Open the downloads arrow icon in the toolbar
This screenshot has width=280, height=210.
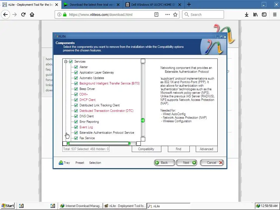[x=247, y=14]
